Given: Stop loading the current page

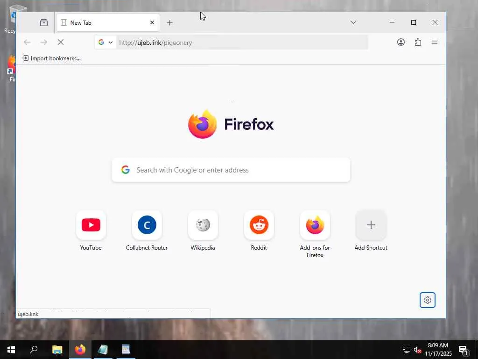Looking at the screenshot, I should pyautogui.click(x=61, y=42).
